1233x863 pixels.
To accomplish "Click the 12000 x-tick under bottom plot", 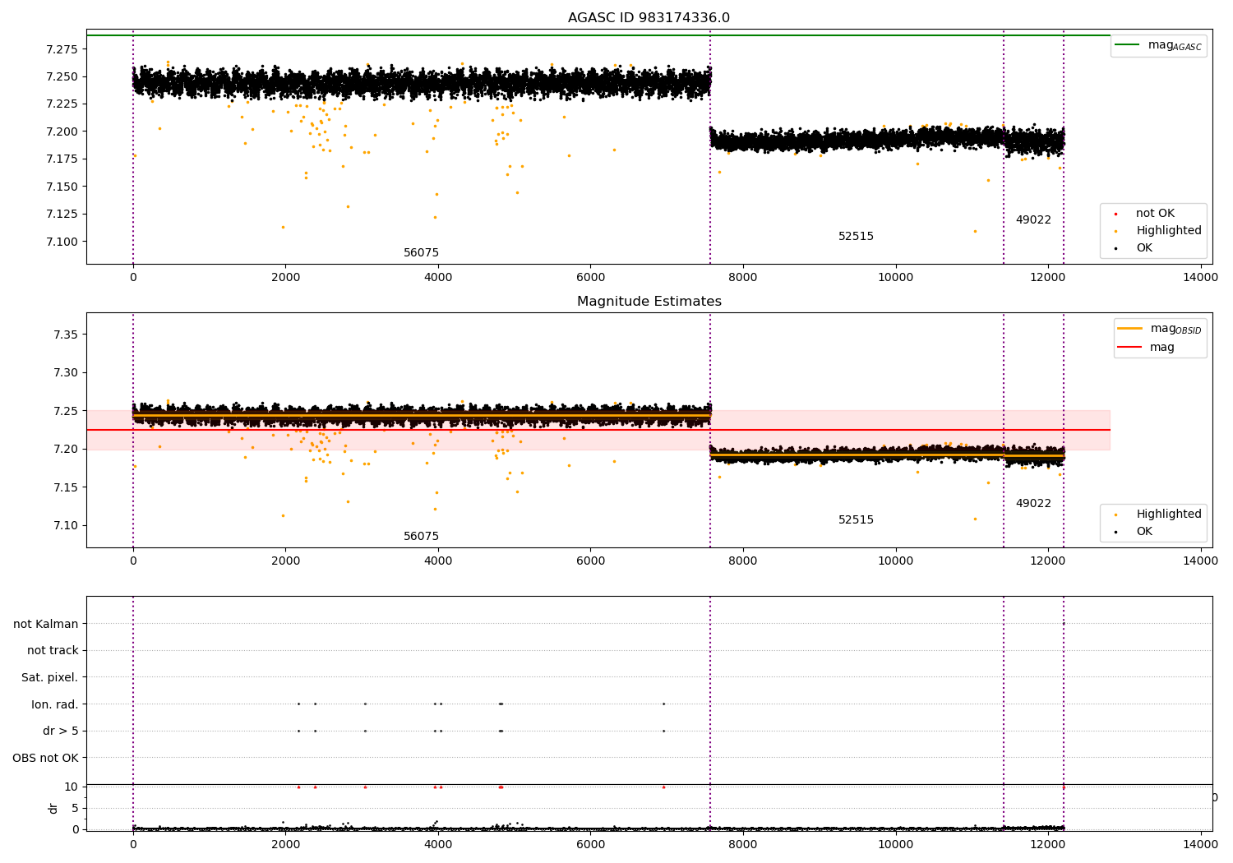I will tap(1048, 844).
